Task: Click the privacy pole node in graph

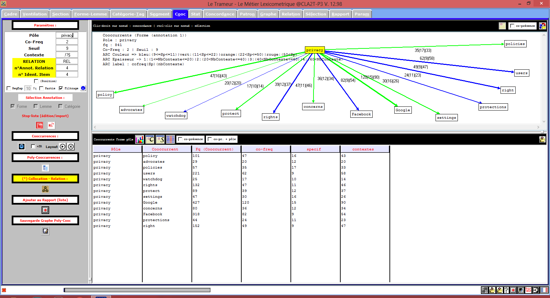Action: point(315,50)
